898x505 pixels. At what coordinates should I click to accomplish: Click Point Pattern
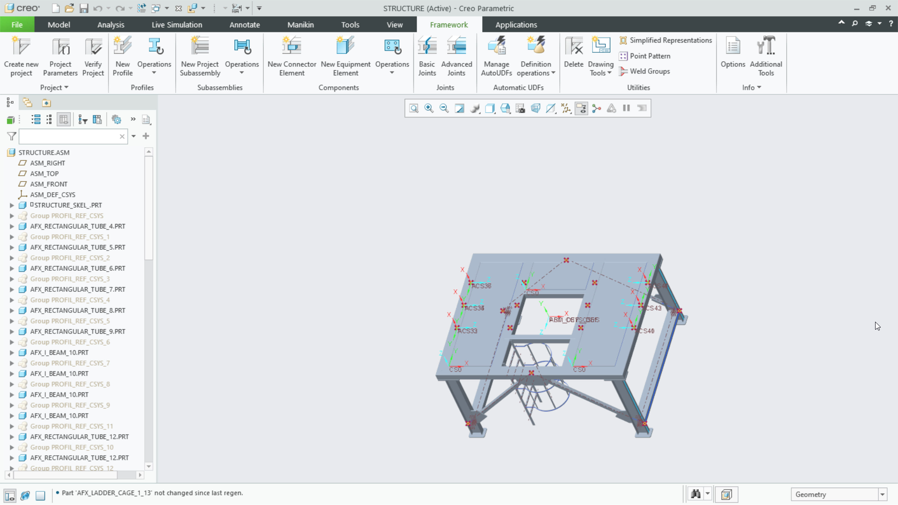click(645, 56)
